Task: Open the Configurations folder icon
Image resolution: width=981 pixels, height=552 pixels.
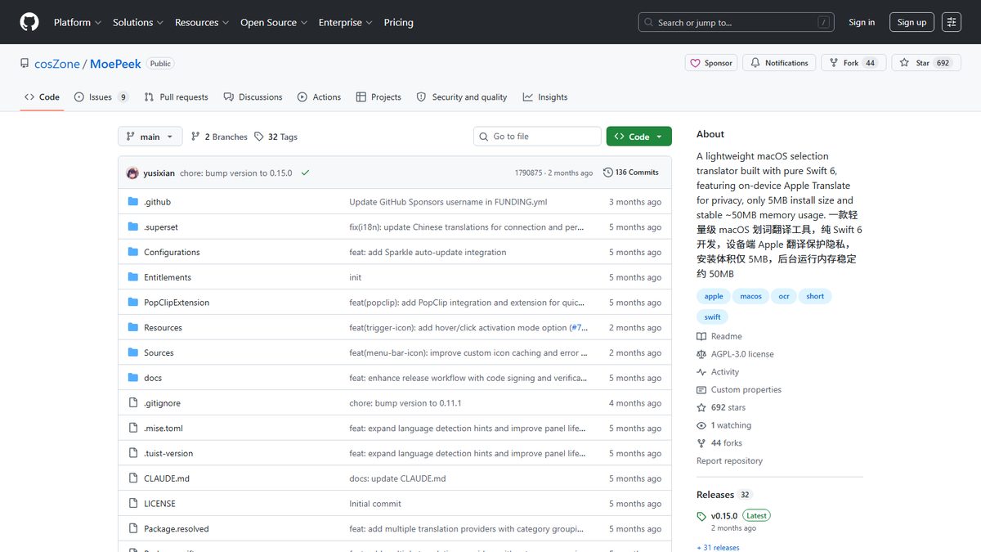Action: pos(133,252)
